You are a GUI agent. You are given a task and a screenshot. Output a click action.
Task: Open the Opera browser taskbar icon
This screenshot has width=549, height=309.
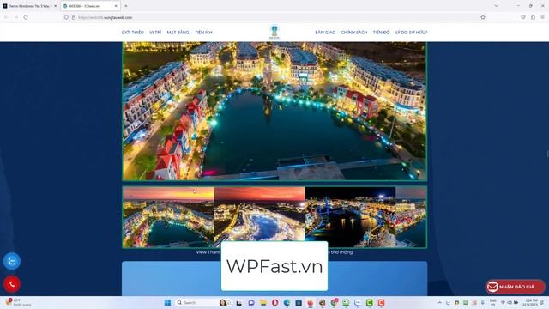click(x=274, y=302)
